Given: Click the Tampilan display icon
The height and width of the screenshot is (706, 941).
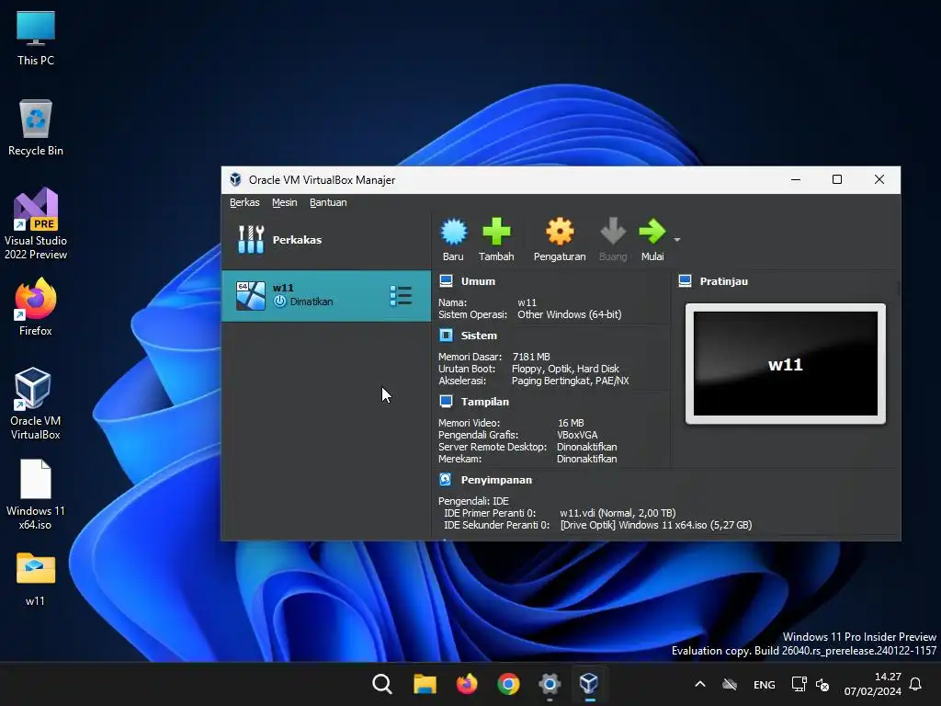Looking at the screenshot, I should click(446, 401).
